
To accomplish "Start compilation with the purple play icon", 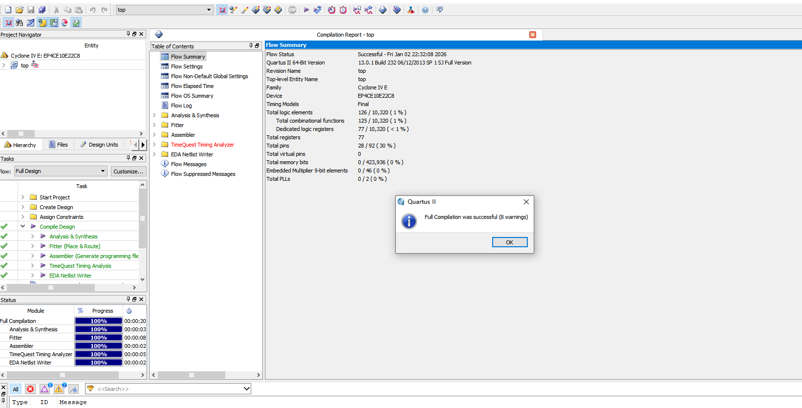I will coord(306,10).
